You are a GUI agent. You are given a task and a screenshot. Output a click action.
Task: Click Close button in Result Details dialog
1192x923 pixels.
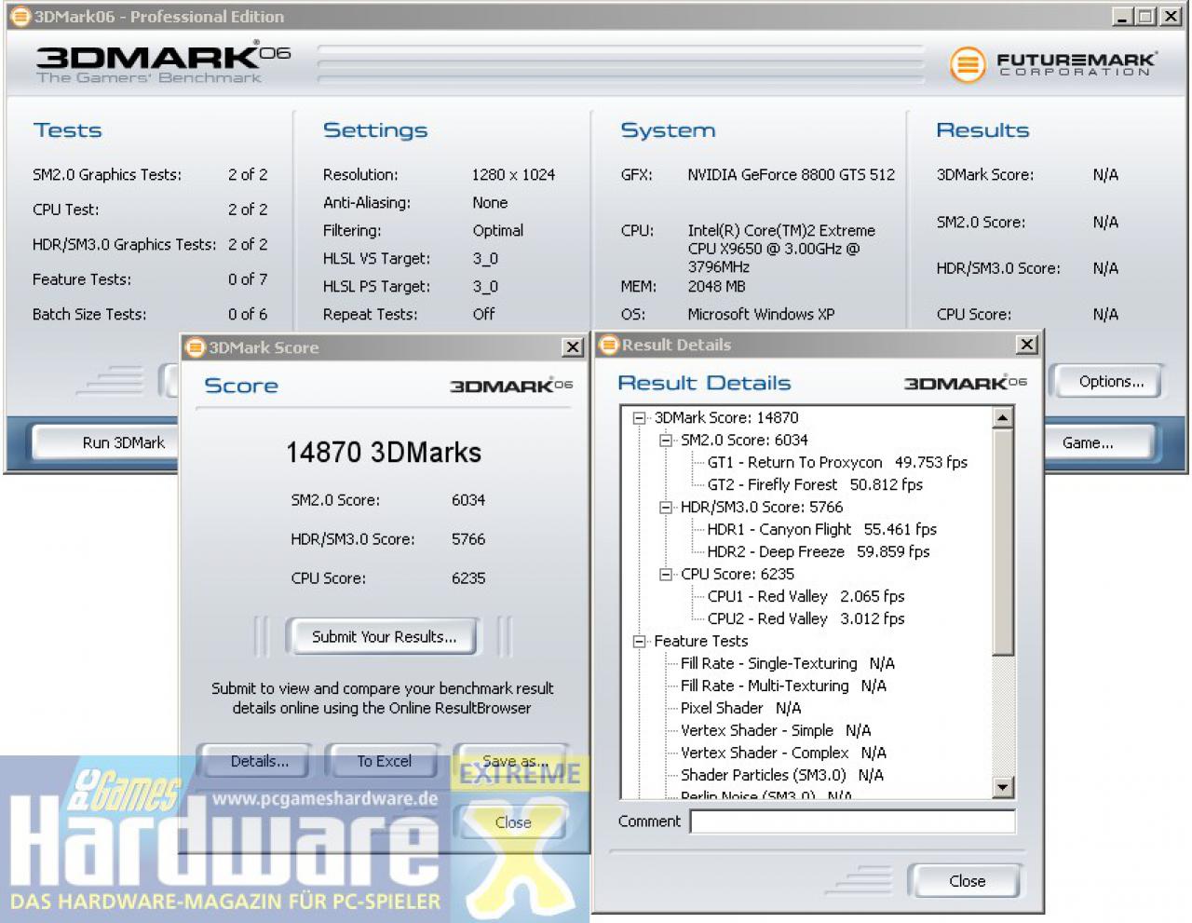pos(967,881)
